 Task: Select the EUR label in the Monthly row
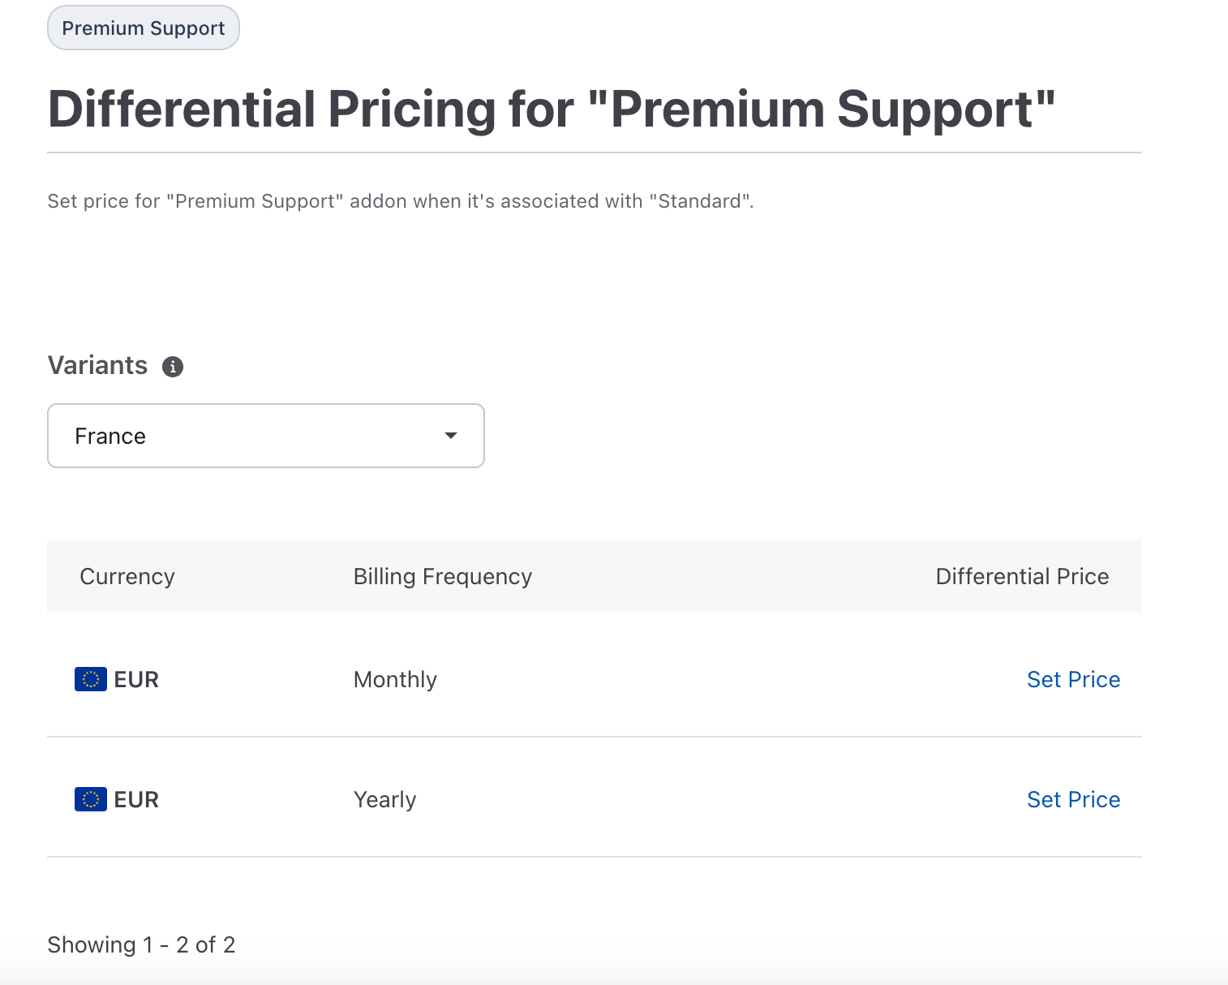click(136, 679)
